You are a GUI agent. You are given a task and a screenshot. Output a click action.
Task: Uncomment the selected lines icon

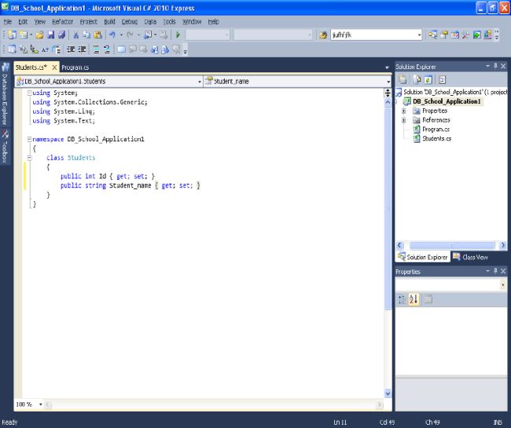pyautogui.click(x=107, y=49)
